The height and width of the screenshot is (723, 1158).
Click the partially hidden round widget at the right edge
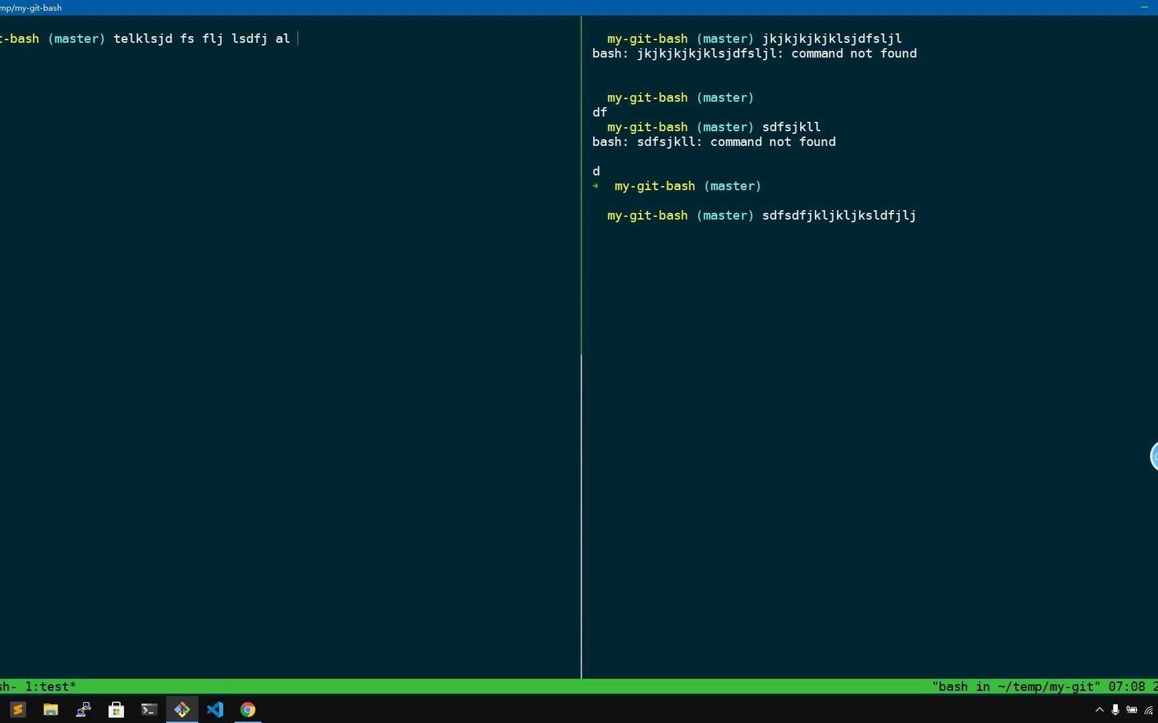1154,457
